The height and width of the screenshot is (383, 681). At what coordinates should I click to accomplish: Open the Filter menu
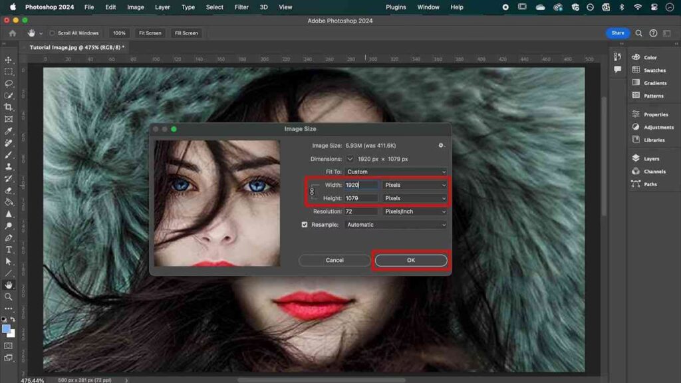point(241,7)
